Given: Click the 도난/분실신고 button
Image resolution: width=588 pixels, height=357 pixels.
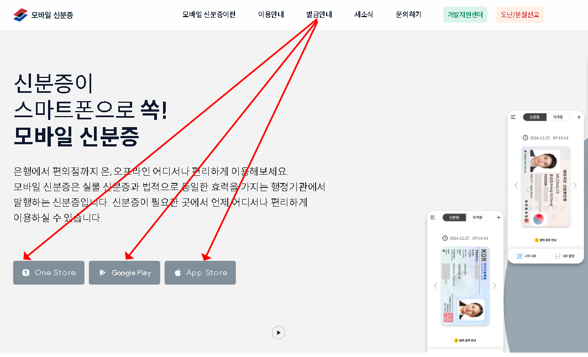Looking at the screenshot, I should (x=519, y=14).
